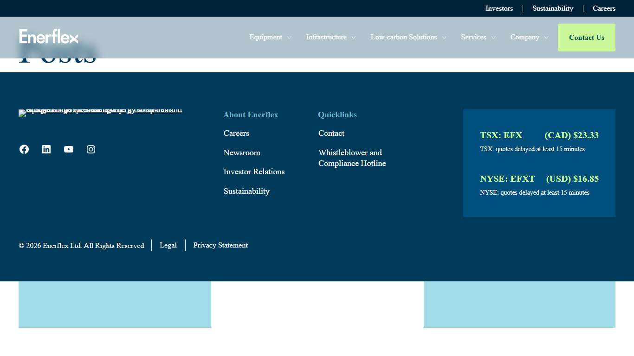Open the Enerflex Instagram icon

(x=91, y=149)
